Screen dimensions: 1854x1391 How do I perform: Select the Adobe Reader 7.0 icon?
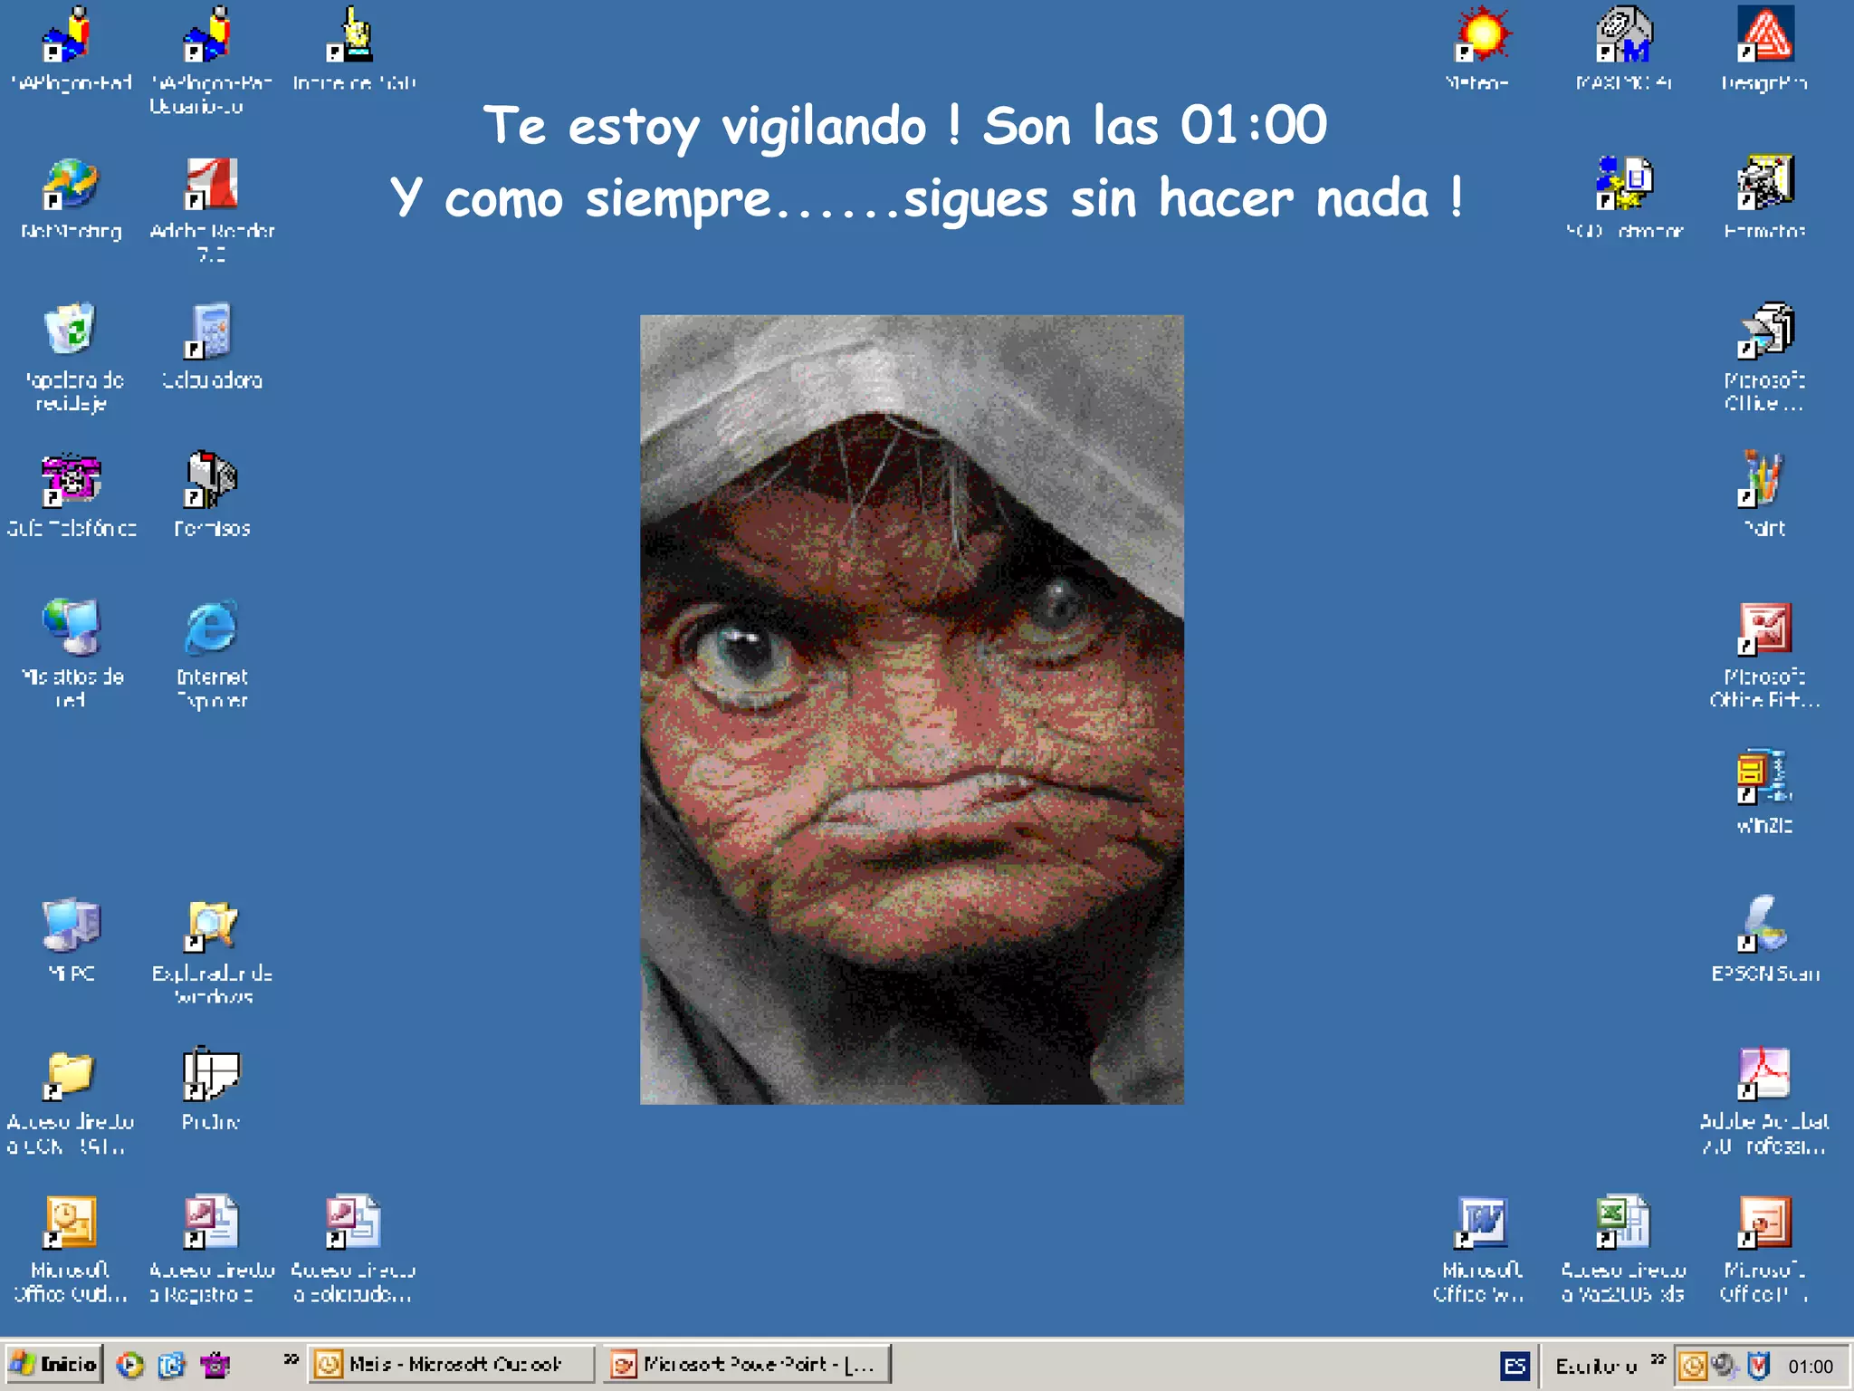[212, 184]
